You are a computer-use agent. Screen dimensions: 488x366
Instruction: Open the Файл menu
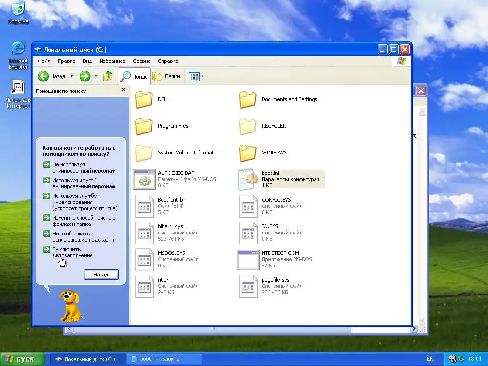click(x=44, y=61)
